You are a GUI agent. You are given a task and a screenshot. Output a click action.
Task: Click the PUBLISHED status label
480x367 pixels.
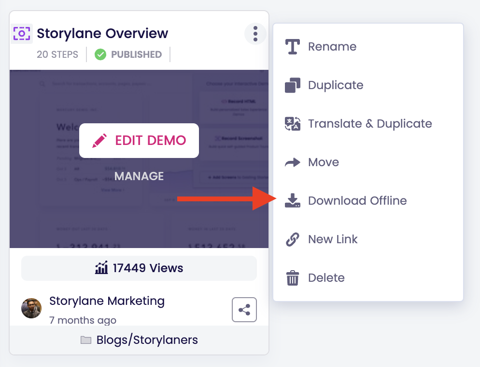click(x=136, y=54)
